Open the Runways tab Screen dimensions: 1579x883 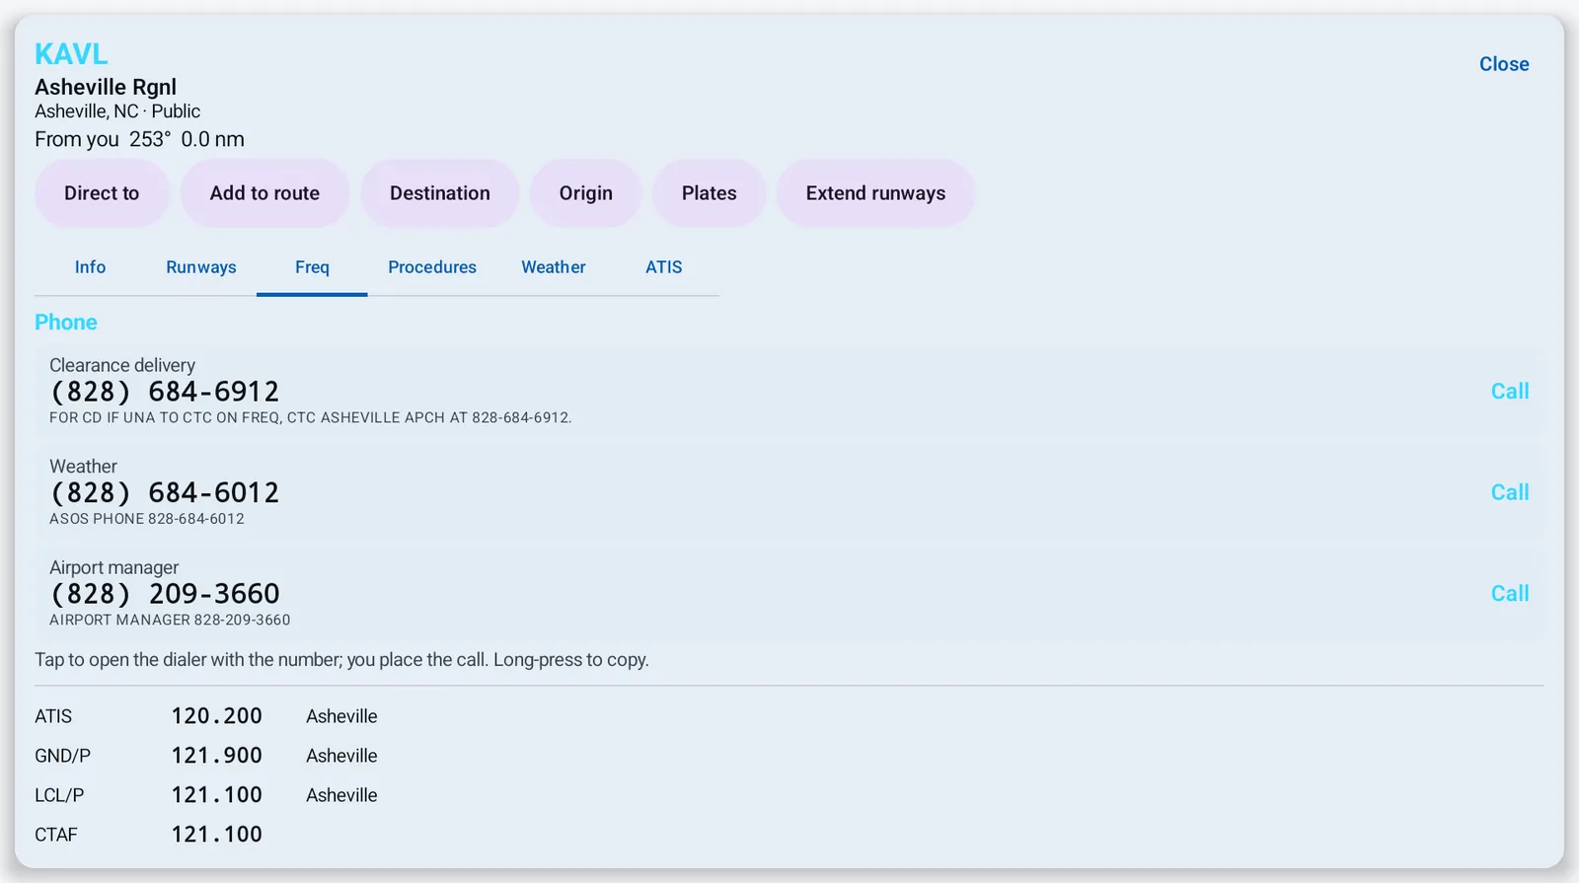pyautogui.click(x=201, y=267)
